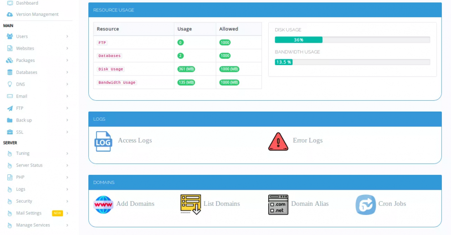
Task: Click the Cron Jobs blue arrows icon
Action: coord(365,204)
